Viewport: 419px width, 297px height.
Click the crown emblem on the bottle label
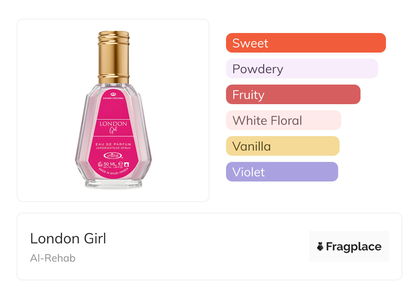tap(113, 94)
